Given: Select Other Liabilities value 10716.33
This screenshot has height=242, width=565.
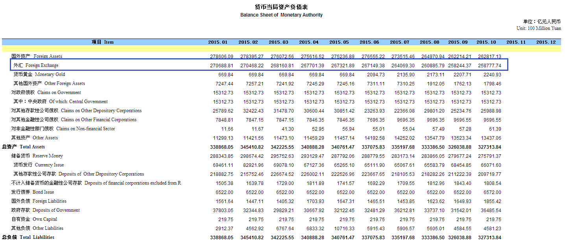Looking at the screenshot, I should point(344,228).
